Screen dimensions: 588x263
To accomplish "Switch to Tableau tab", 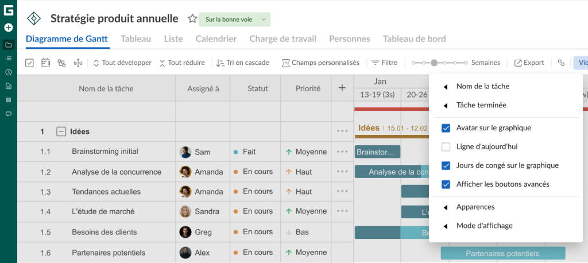I will tap(136, 39).
